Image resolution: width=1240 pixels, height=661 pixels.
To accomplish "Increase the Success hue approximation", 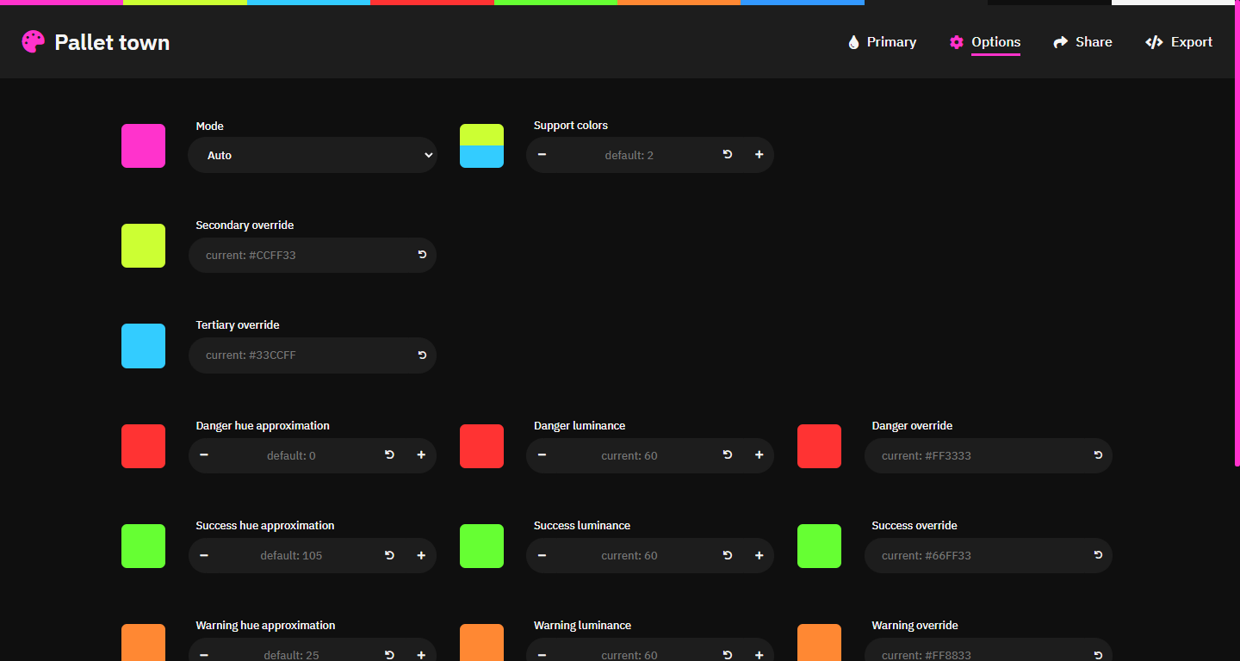I will coord(421,555).
